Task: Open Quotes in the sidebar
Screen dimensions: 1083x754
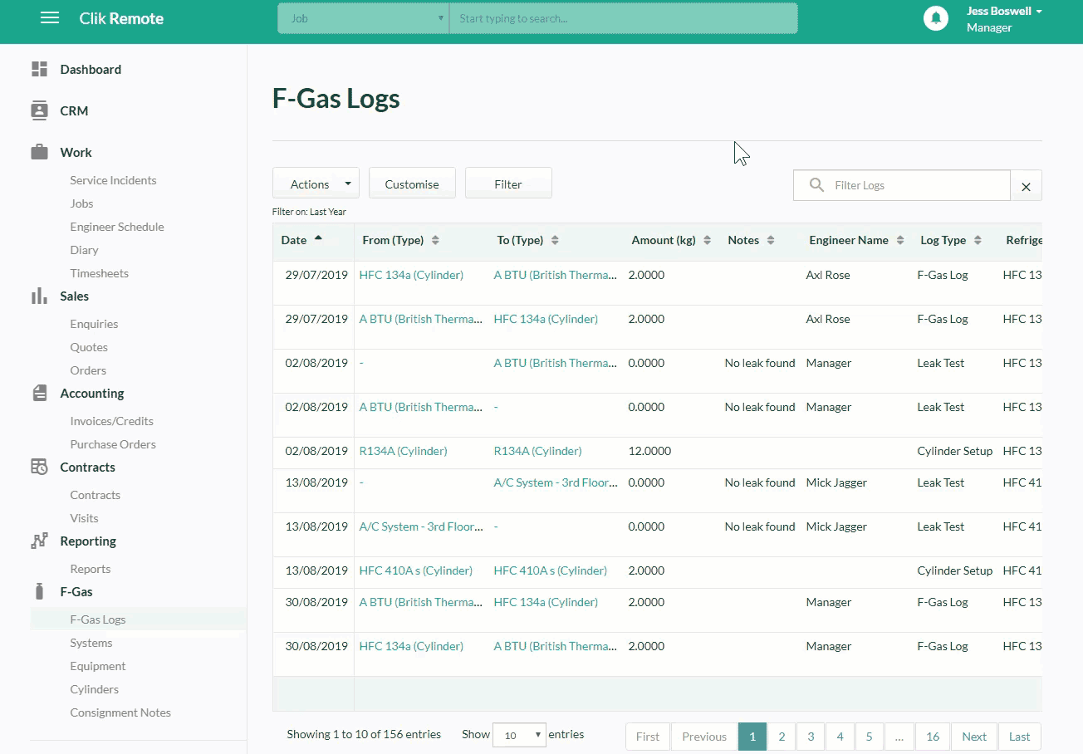Action: click(89, 347)
